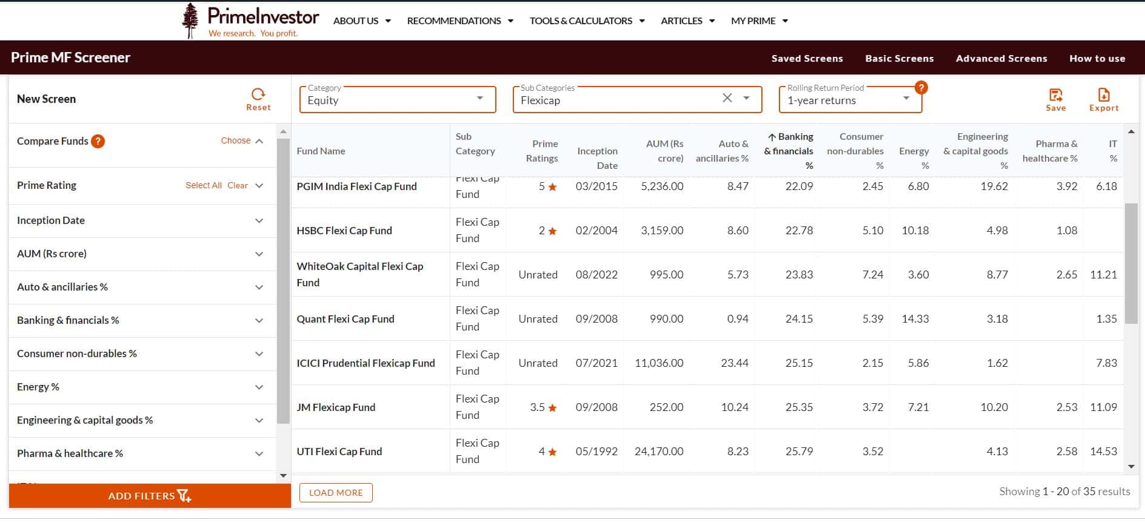Screen dimensions: 1145x523
Task: Sort by Prime Ratings column header
Action: (x=541, y=151)
